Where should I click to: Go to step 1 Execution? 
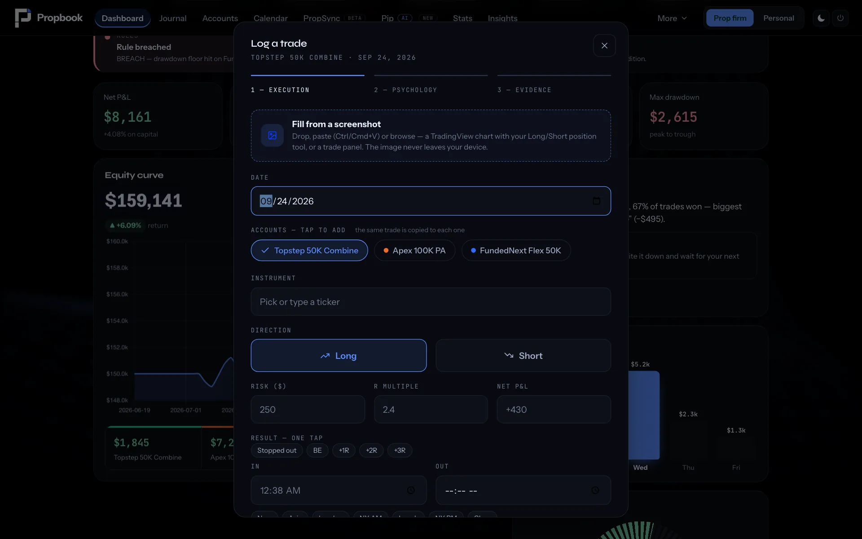(x=308, y=84)
